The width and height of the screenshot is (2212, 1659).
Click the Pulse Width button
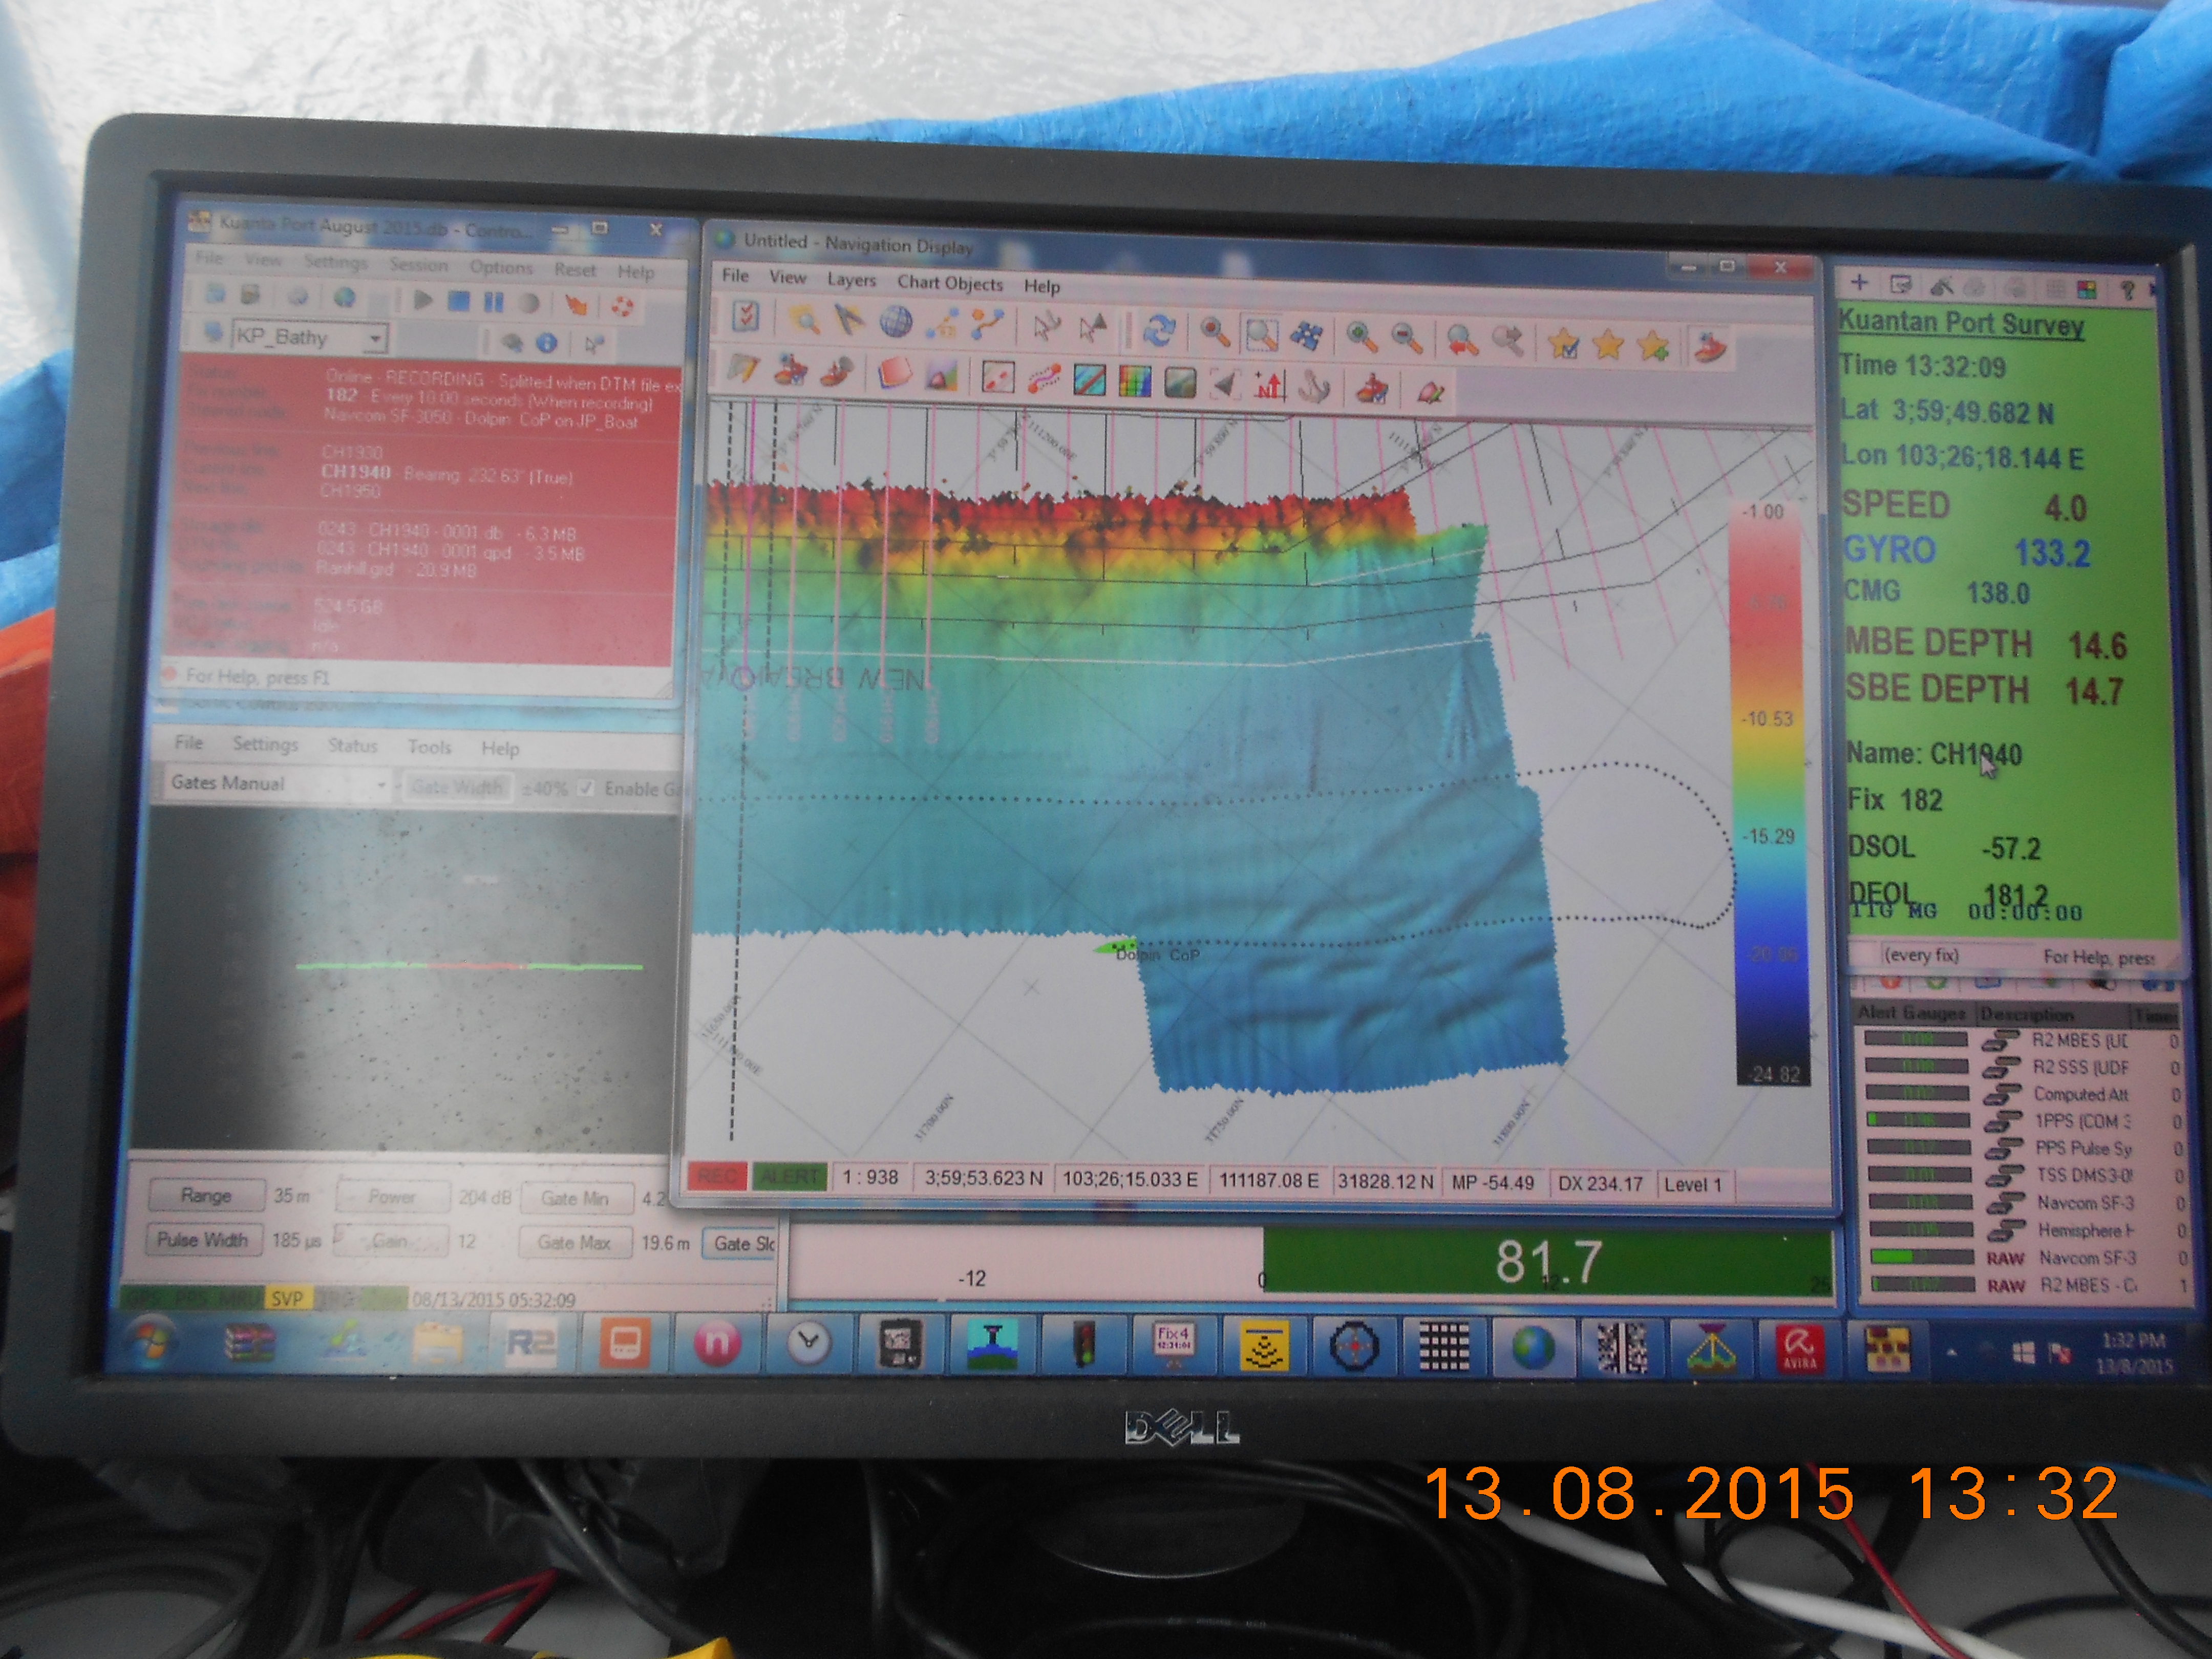click(203, 1240)
